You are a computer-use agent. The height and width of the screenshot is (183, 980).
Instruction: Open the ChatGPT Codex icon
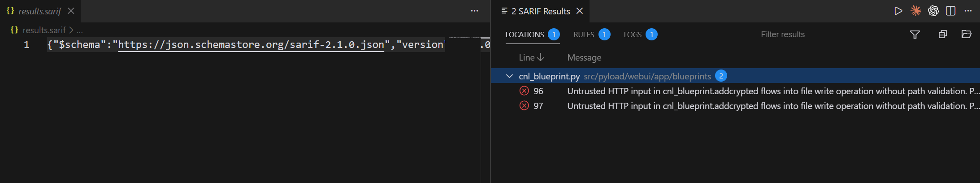(933, 11)
